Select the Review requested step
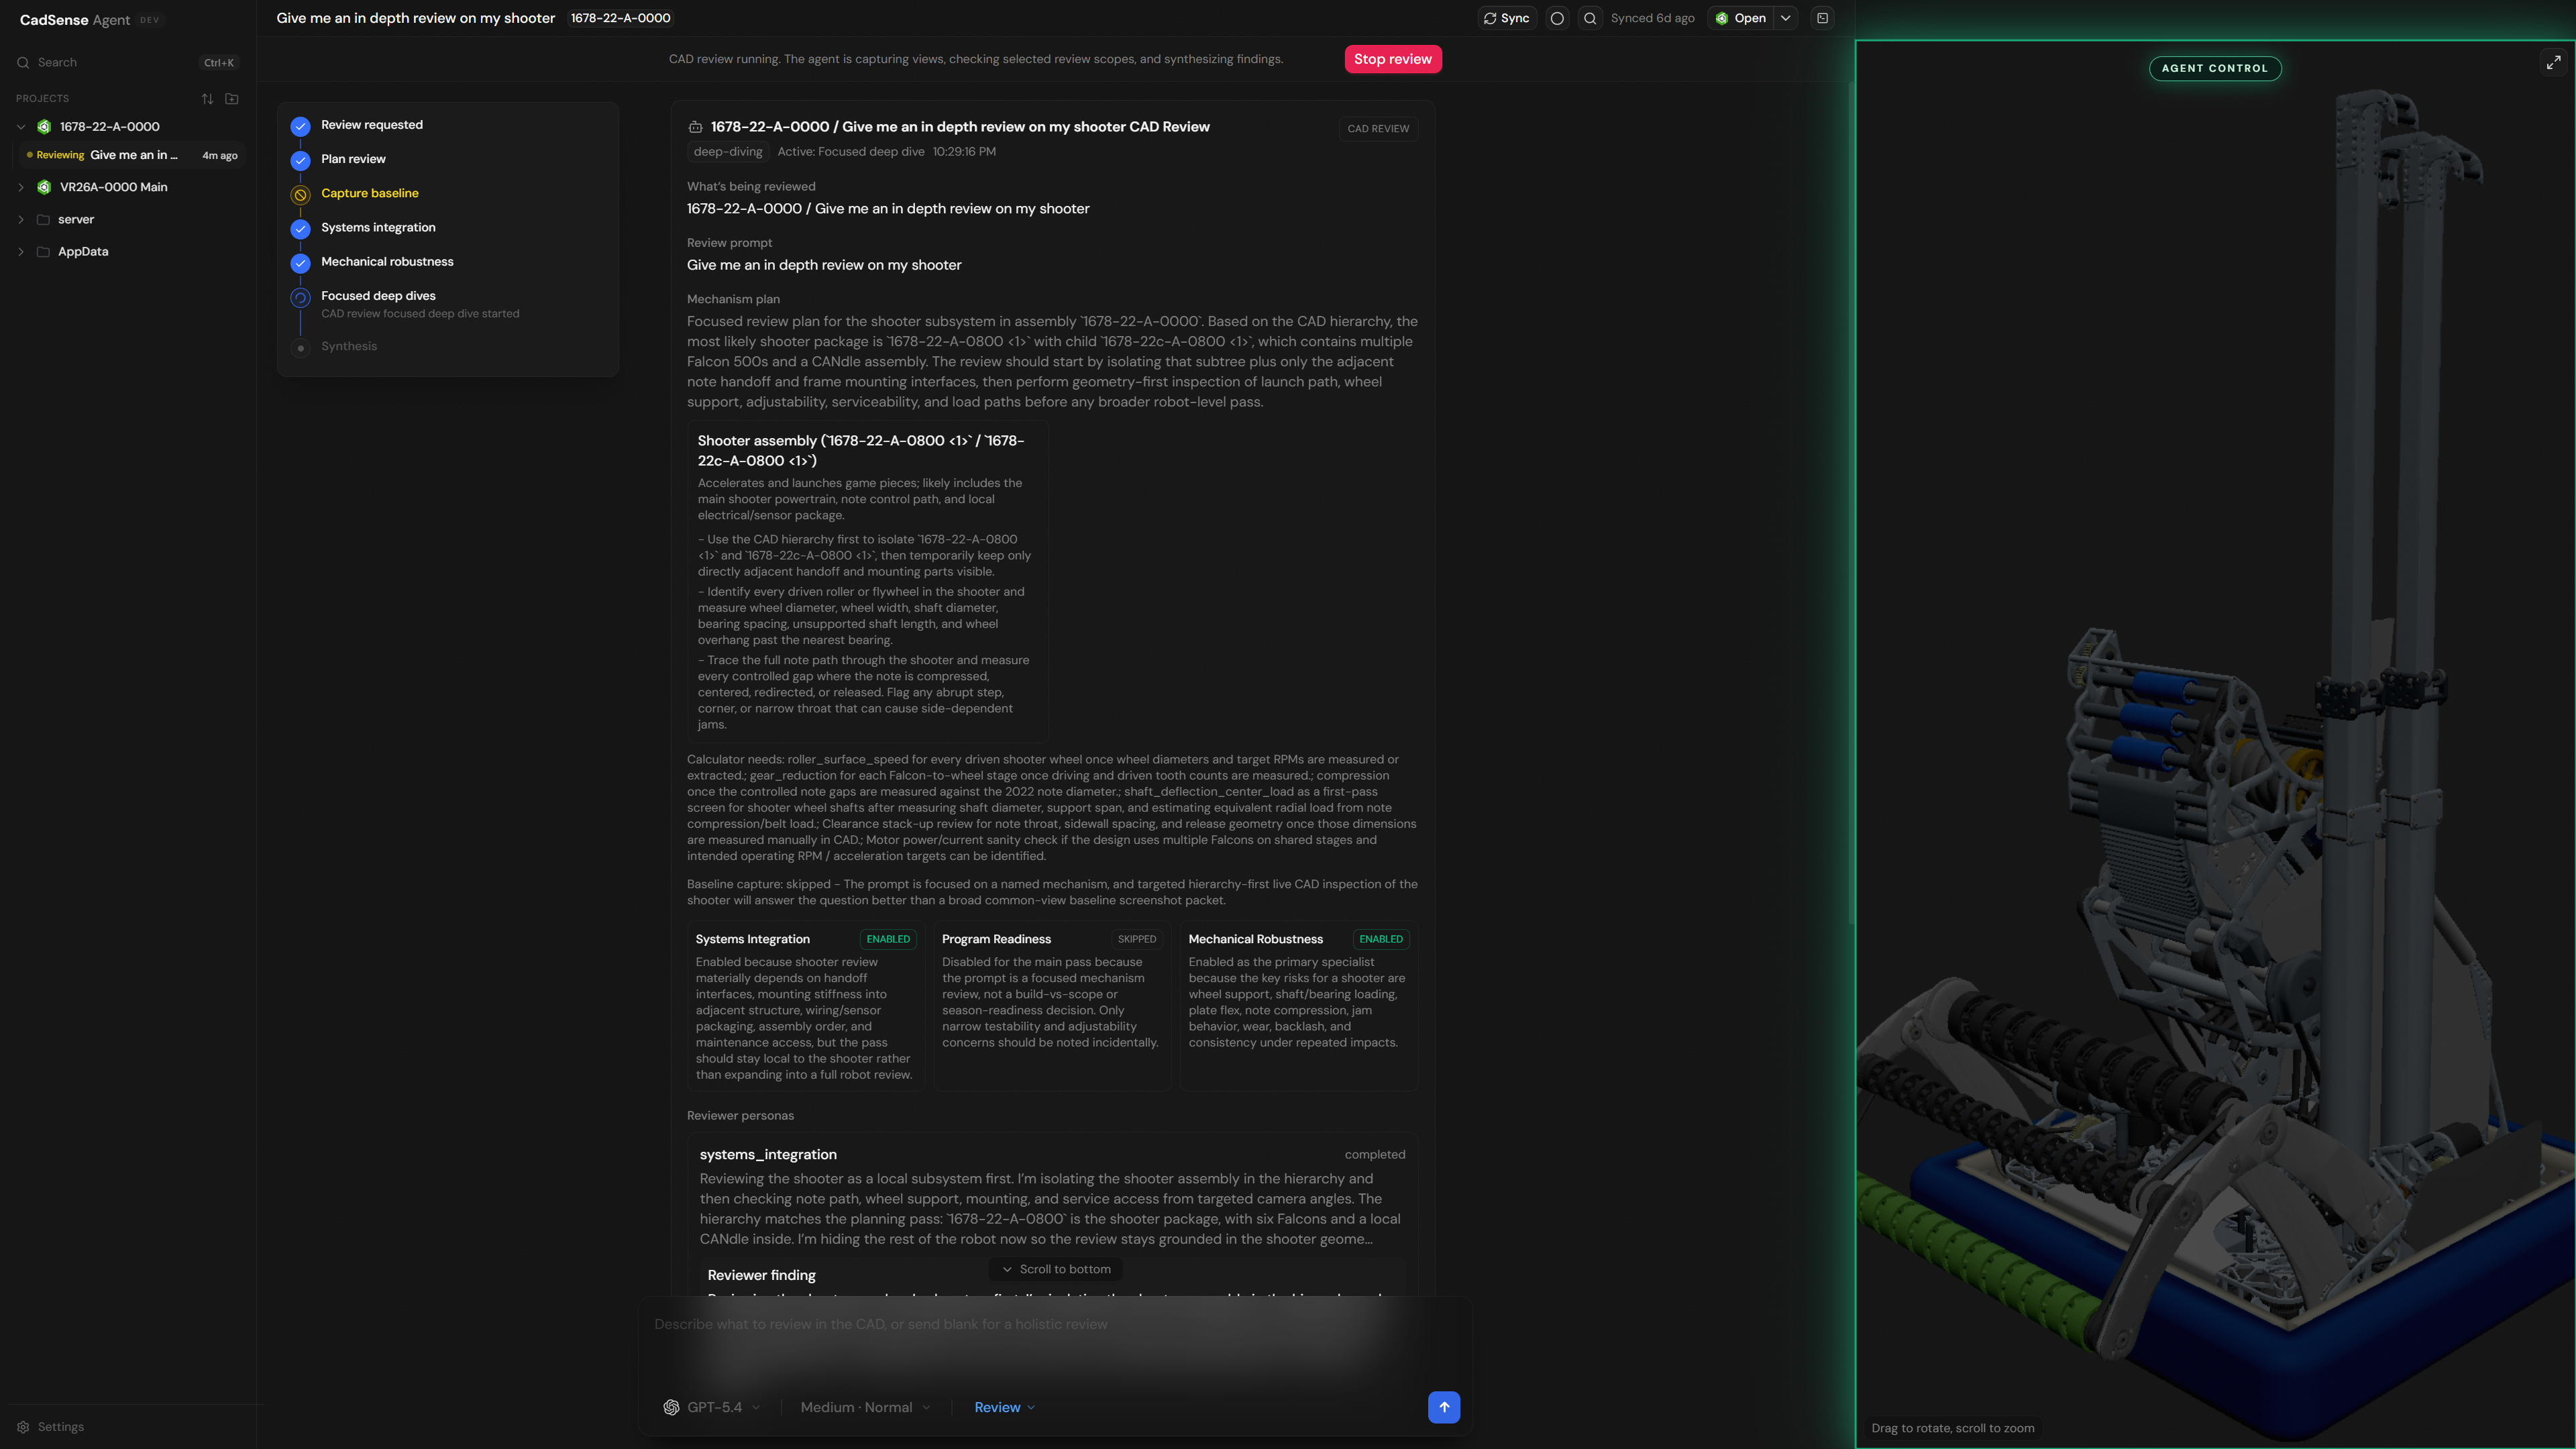Image resolution: width=2576 pixels, height=1449 pixels. (371, 125)
